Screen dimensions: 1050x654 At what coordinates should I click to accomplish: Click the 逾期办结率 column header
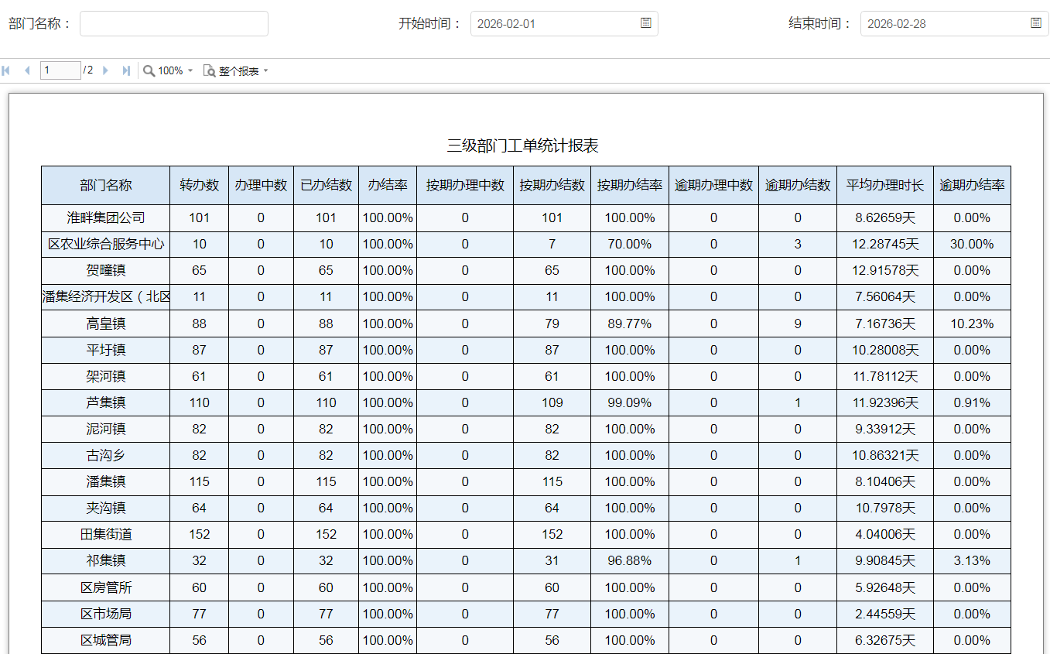click(x=972, y=186)
